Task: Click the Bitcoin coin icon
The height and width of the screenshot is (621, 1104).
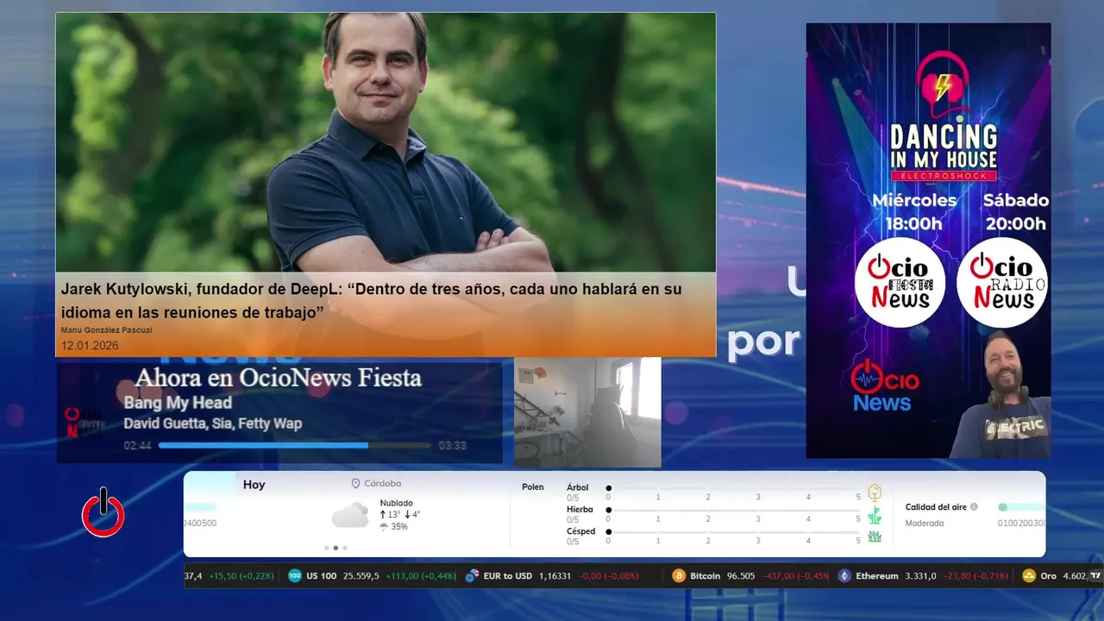Action: tap(678, 575)
